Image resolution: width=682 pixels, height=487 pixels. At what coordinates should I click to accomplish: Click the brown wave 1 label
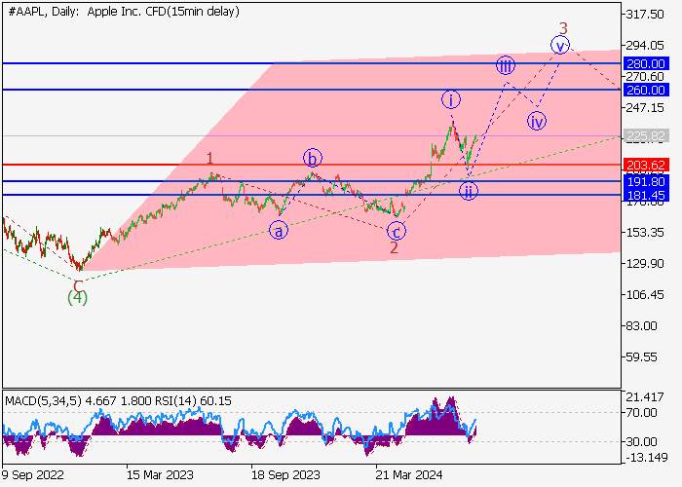[210, 158]
